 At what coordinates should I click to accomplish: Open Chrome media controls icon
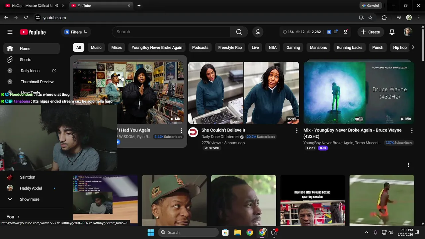pyautogui.click(x=399, y=18)
